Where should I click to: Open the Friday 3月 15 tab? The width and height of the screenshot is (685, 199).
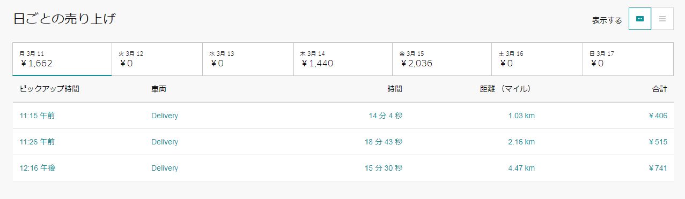pos(443,59)
